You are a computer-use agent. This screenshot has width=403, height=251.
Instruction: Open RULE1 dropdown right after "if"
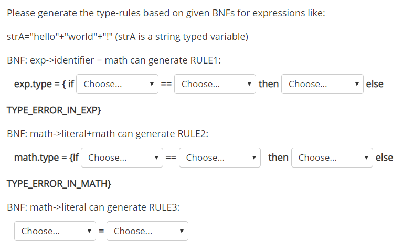pyautogui.click(x=117, y=84)
